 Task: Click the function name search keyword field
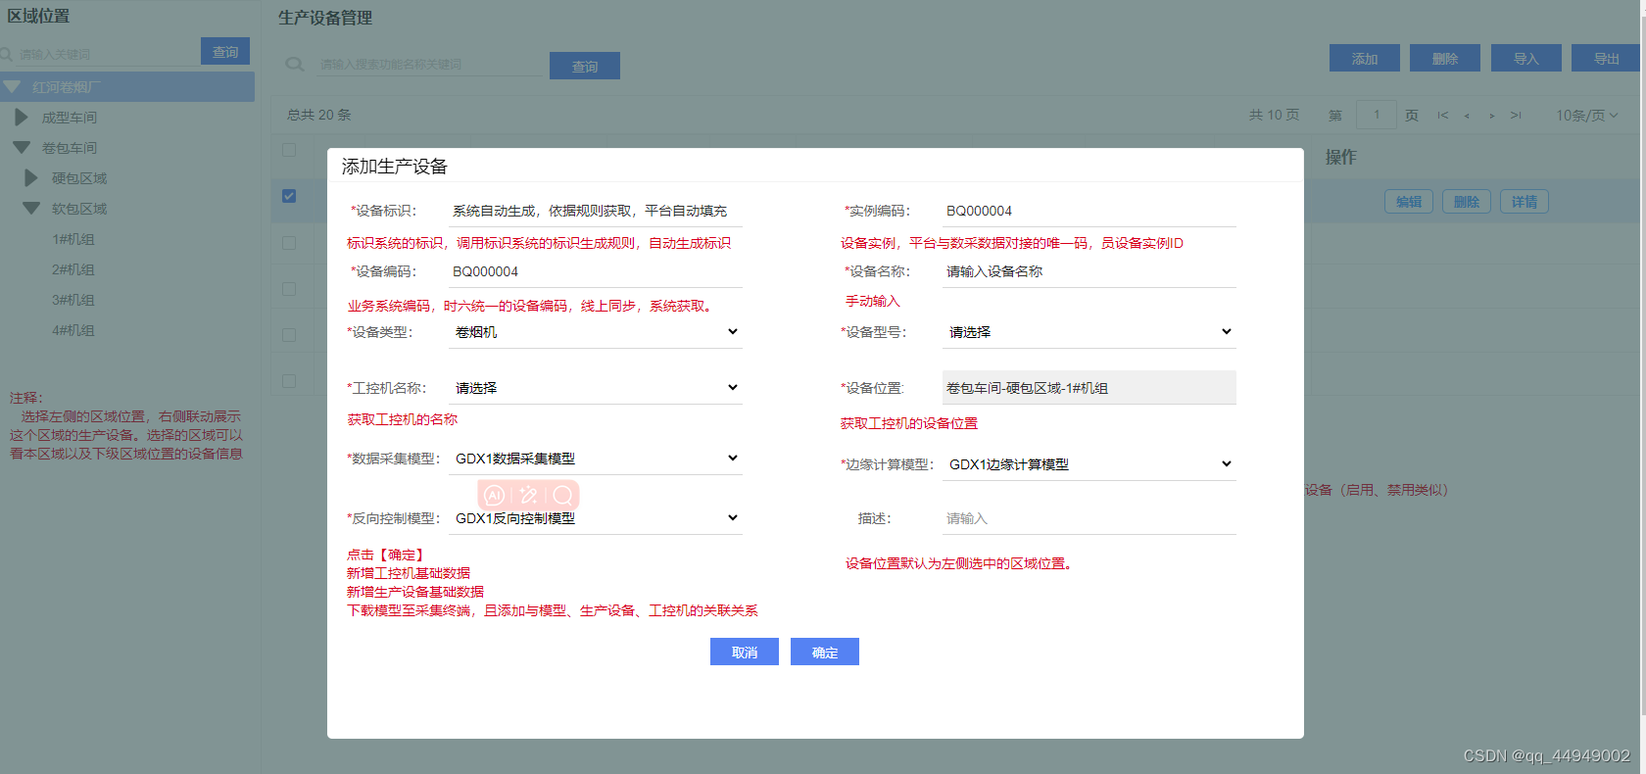click(429, 65)
